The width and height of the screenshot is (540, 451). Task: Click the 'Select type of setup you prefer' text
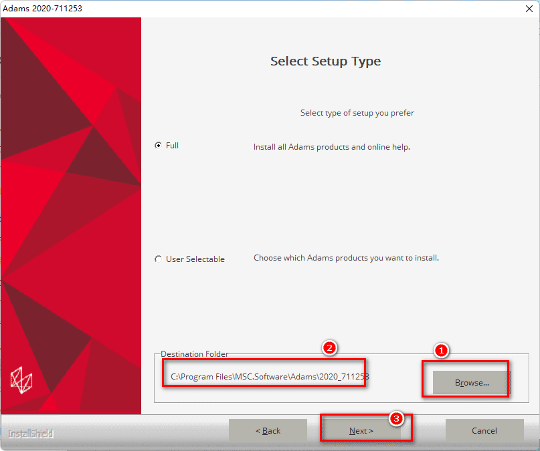tap(357, 113)
